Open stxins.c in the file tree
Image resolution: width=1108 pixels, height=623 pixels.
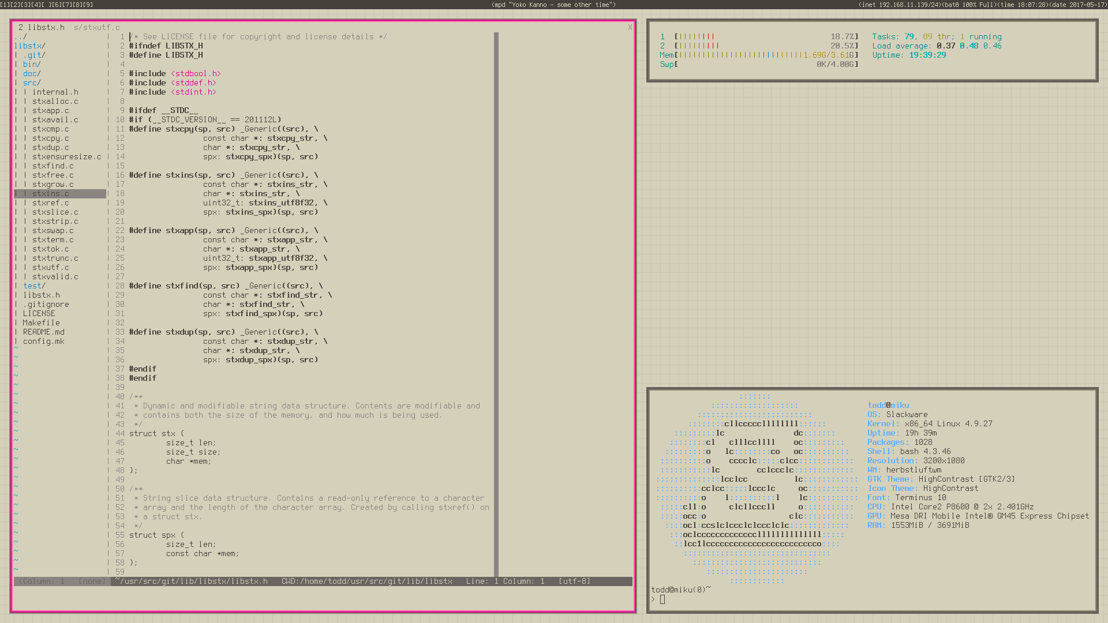click(51, 194)
